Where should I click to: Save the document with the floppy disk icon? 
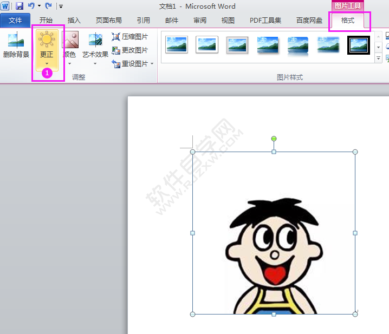point(20,6)
